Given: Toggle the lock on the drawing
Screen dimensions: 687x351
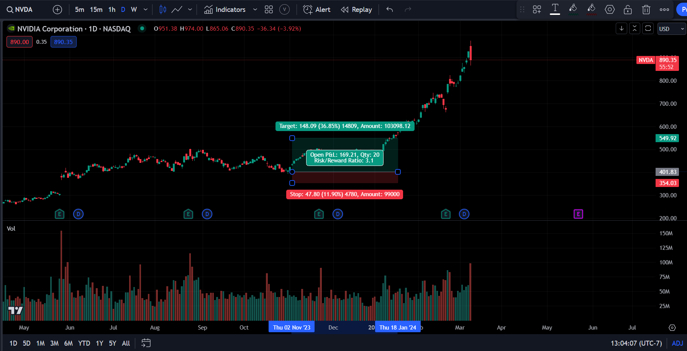Looking at the screenshot, I should point(628,10).
